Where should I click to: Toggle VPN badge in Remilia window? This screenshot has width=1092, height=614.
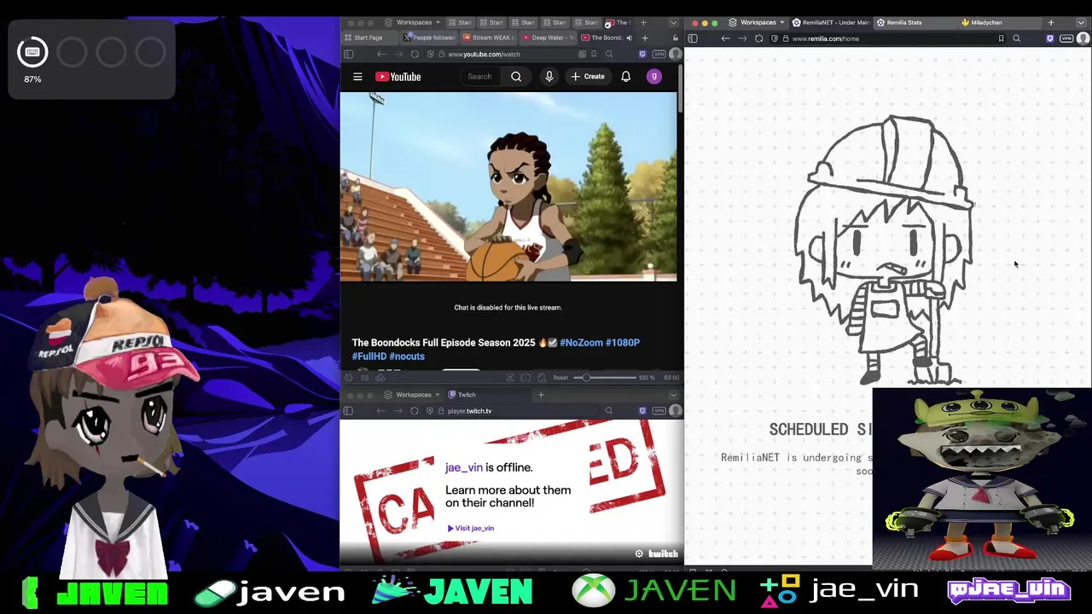(x=1066, y=38)
